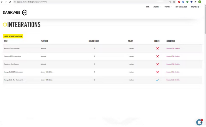Open the browser extensions puzzle icon
Image resolution: width=206 pixels, height=127 pixels.
pyautogui.click(x=196, y=2)
